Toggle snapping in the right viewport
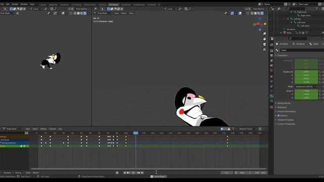This screenshot has width=324, height=182. 186,9
